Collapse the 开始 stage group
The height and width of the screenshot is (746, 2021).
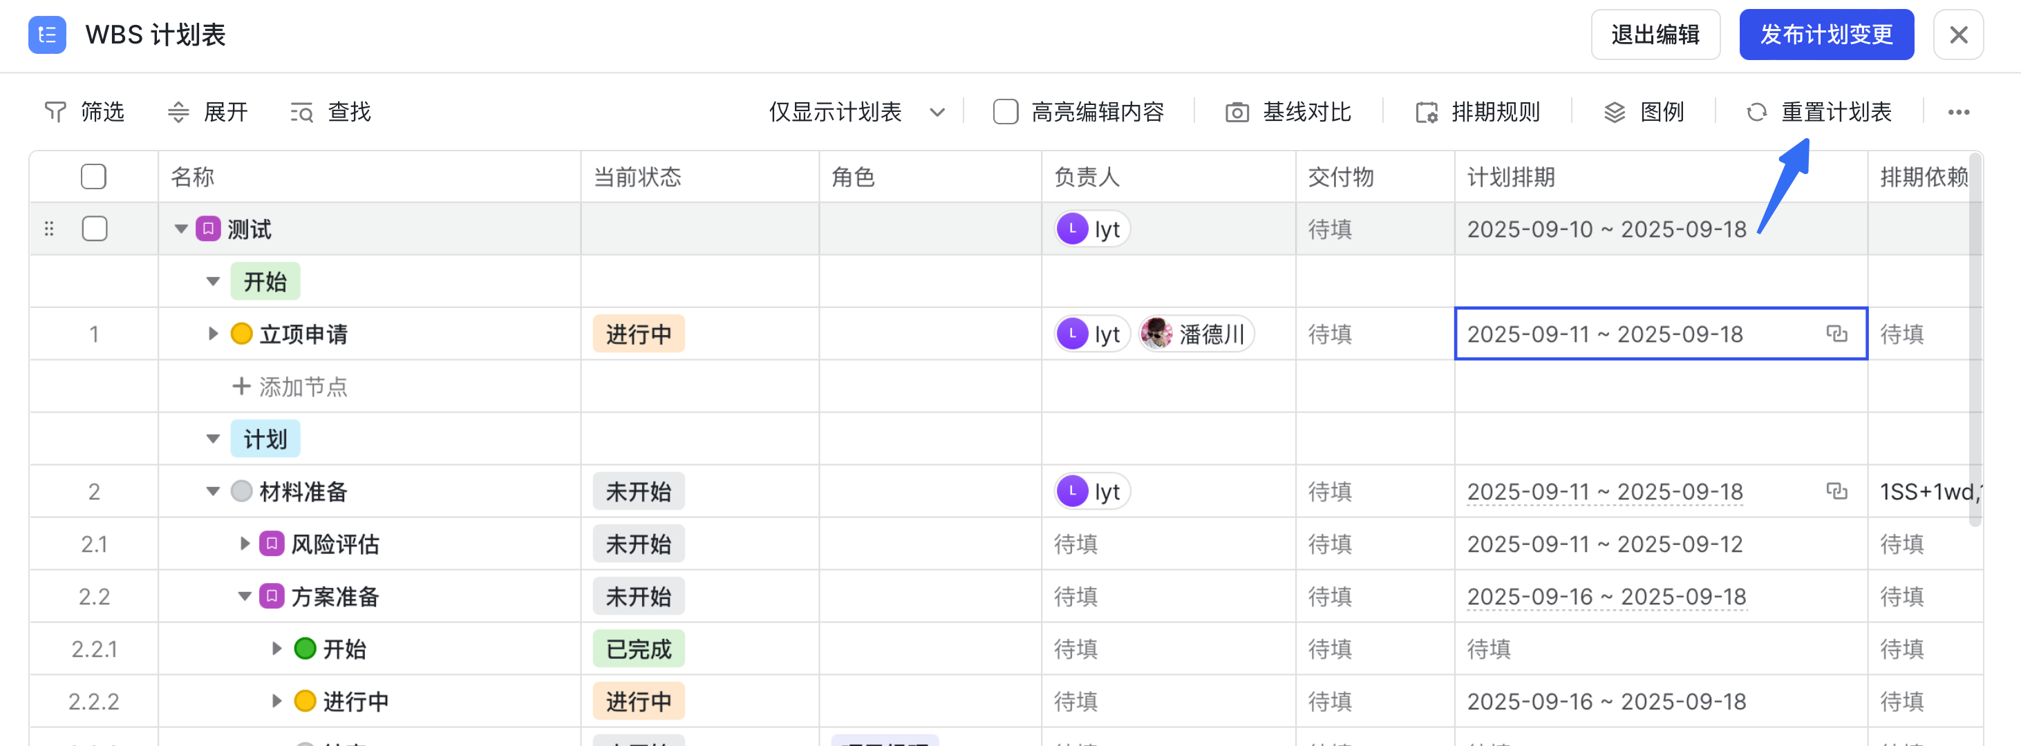(213, 282)
